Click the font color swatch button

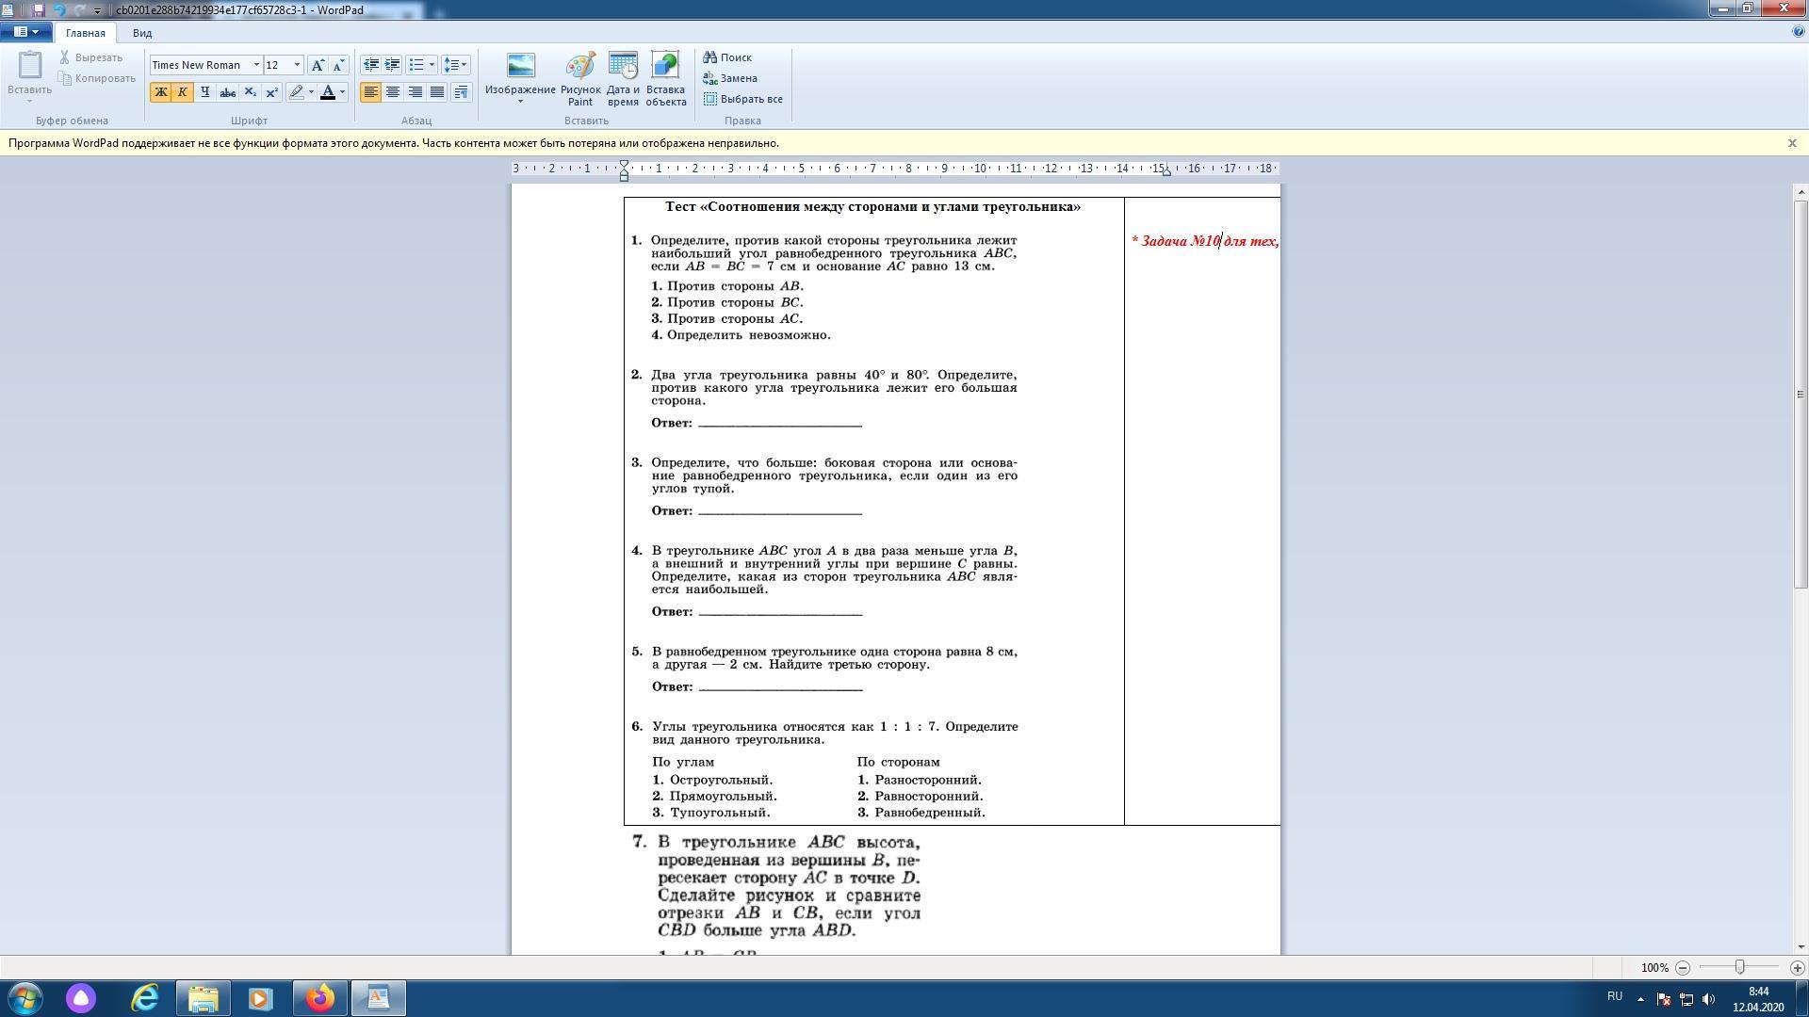point(328,92)
